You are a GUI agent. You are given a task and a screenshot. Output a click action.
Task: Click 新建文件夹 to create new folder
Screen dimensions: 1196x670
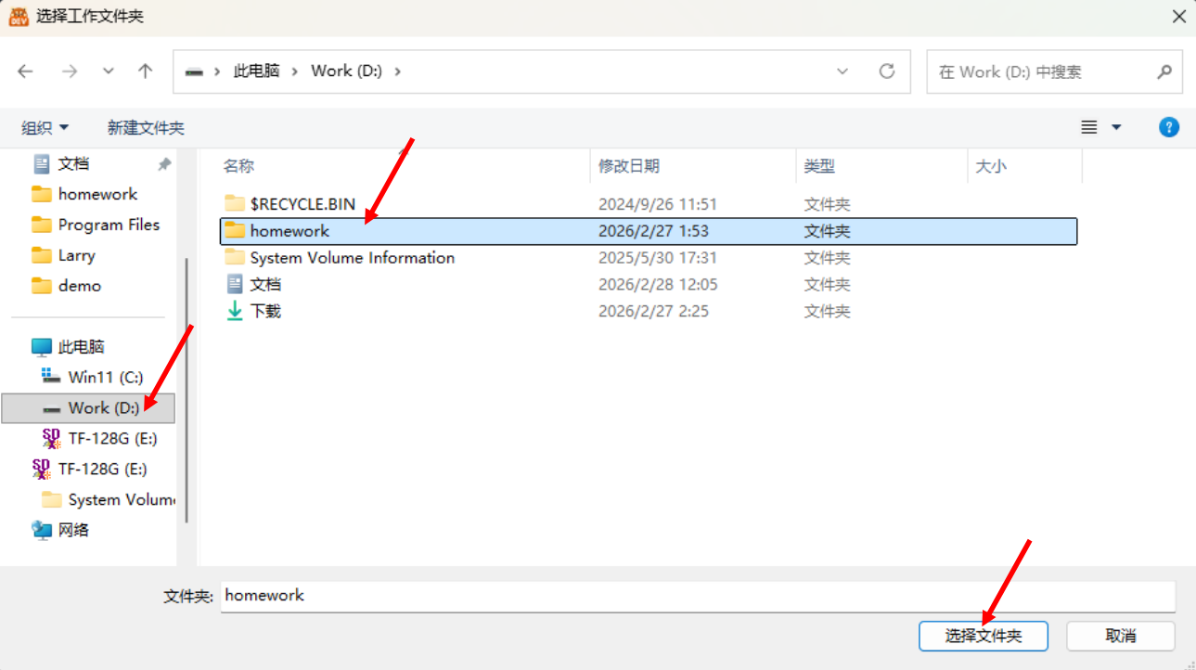pos(146,128)
